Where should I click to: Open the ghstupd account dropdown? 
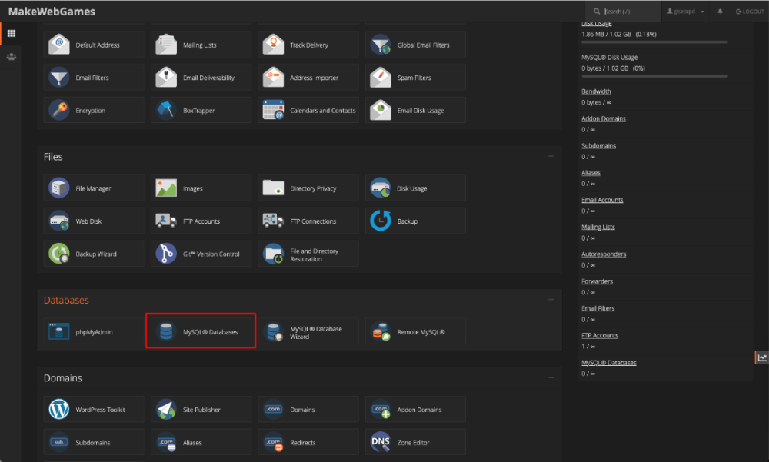(684, 11)
